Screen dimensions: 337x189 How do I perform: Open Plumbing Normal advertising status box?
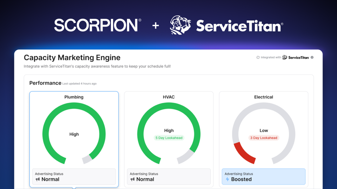pos(74,177)
